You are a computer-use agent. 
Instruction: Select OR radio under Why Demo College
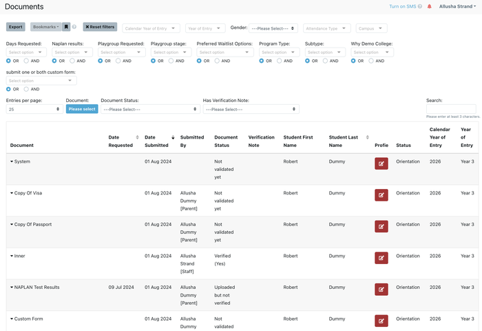point(354,61)
